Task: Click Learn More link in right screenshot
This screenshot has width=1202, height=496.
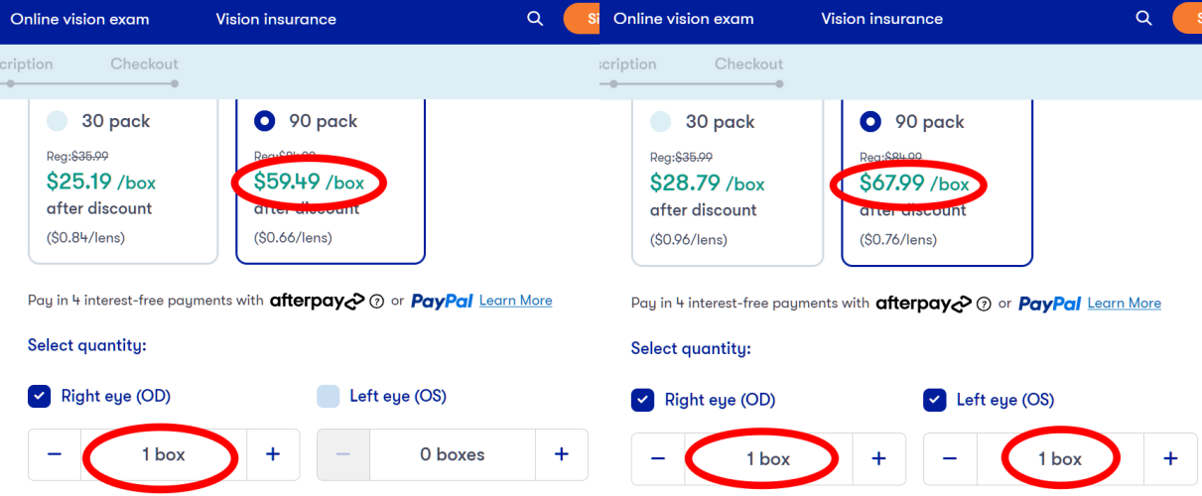Action: (1124, 304)
